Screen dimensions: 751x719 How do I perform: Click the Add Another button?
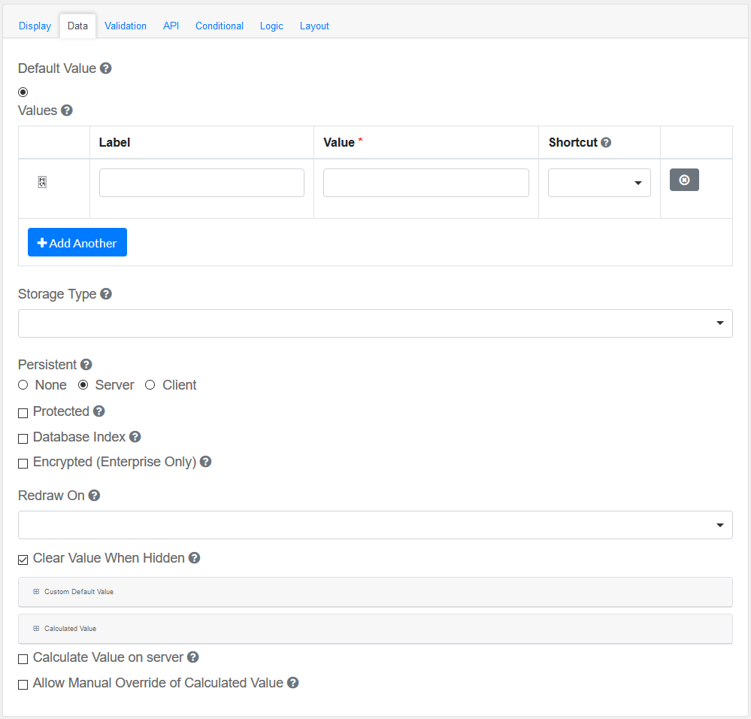pos(77,243)
